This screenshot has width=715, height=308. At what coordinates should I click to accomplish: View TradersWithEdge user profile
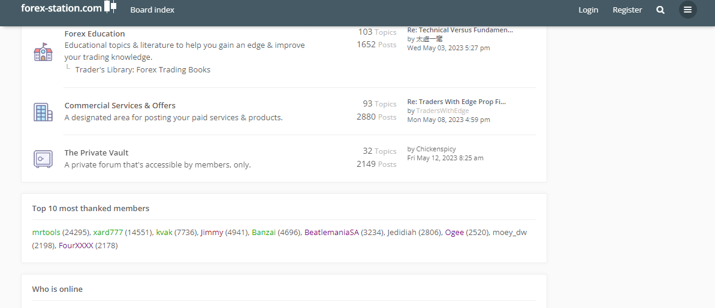(442, 111)
